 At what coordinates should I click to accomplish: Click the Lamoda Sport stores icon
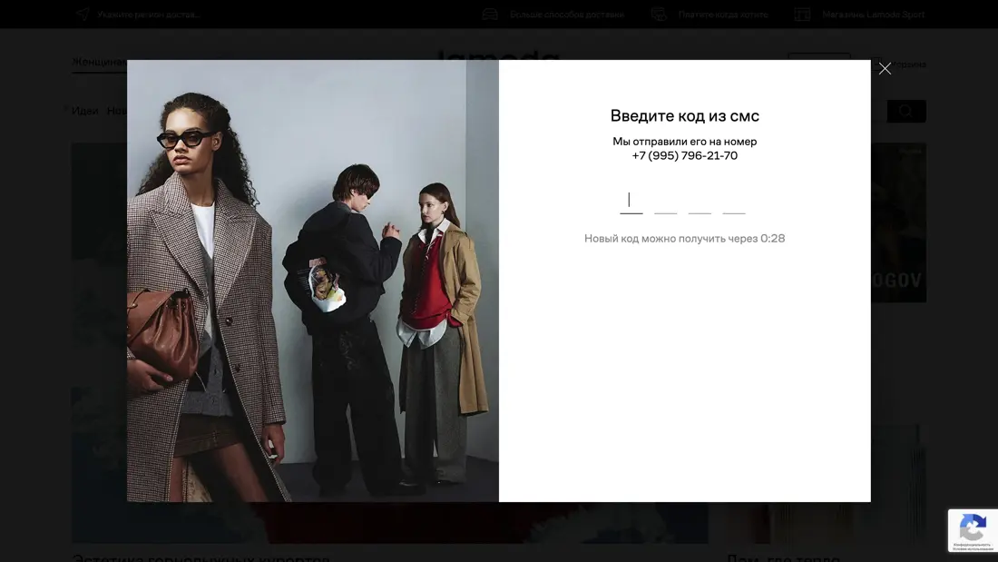click(x=802, y=15)
